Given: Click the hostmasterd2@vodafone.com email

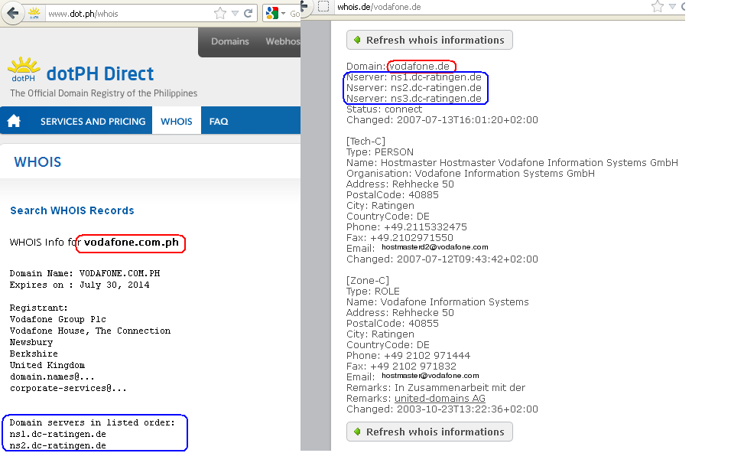Looking at the screenshot, I should click(x=435, y=247).
